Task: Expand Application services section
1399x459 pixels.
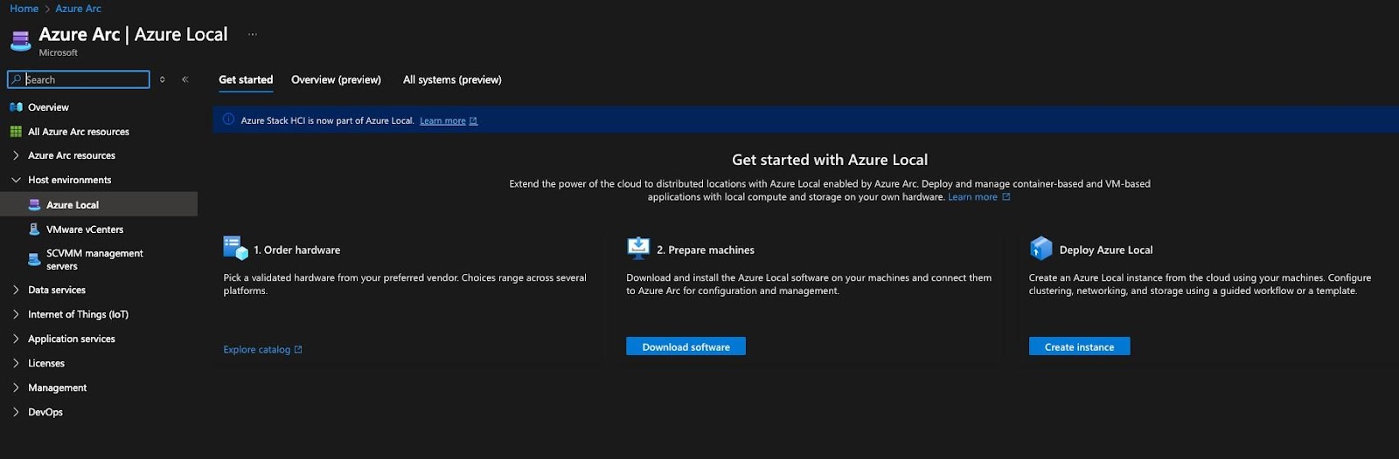Action: pyautogui.click(x=16, y=339)
